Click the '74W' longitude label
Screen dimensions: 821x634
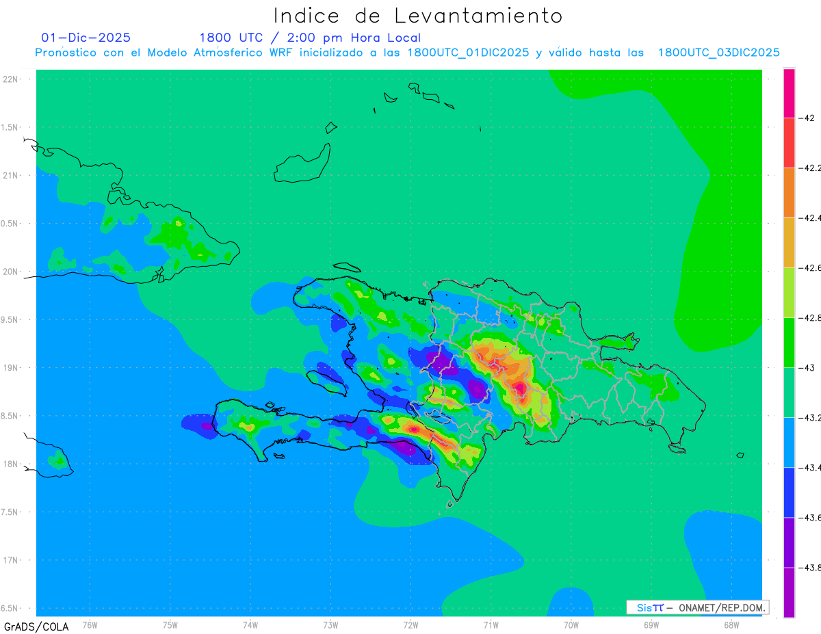point(250,624)
